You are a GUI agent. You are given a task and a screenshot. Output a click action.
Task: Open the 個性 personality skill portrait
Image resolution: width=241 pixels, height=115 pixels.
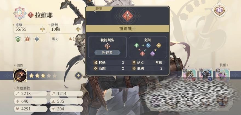tap(20, 75)
